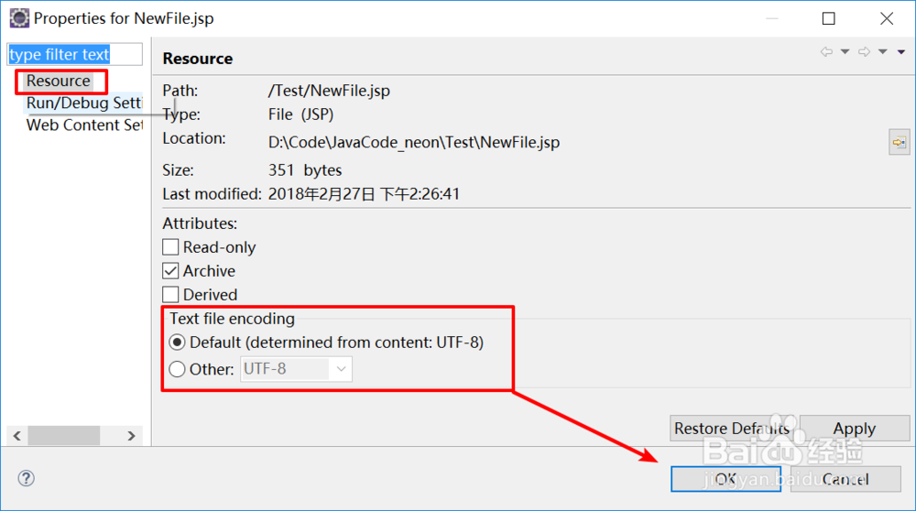Click the help question mark icon
The image size is (916, 511).
click(26, 478)
